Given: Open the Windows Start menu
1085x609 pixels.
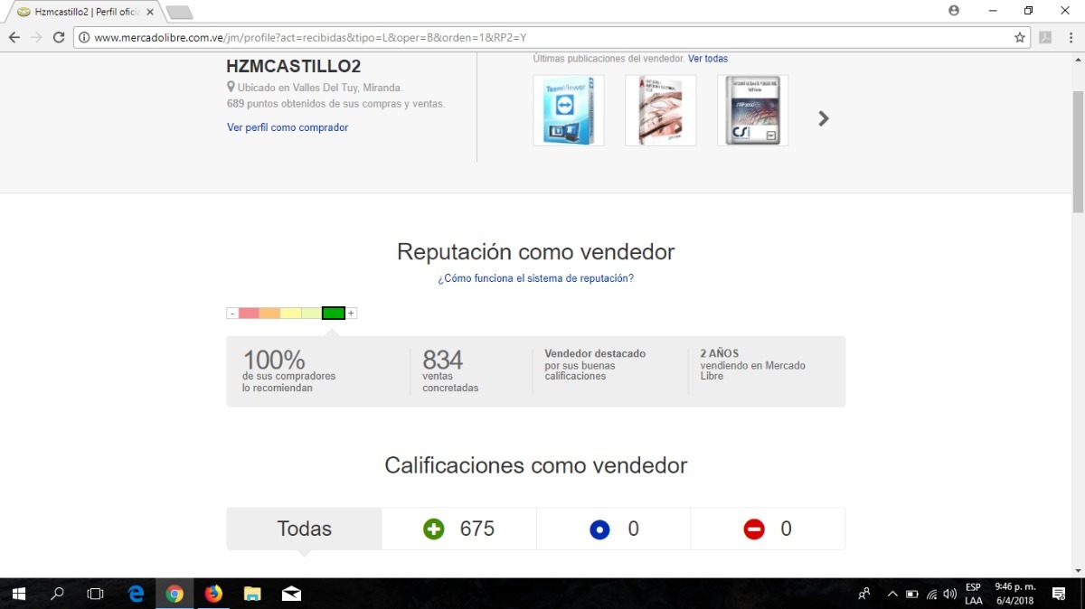Looking at the screenshot, I should pyautogui.click(x=18, y=594).
